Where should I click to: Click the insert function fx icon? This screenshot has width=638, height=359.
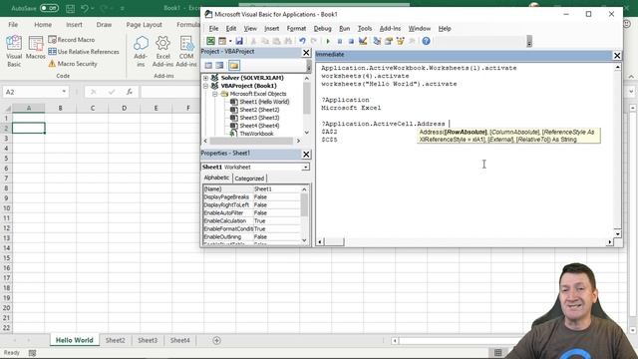pyautogui.click(x=129, y=92)
